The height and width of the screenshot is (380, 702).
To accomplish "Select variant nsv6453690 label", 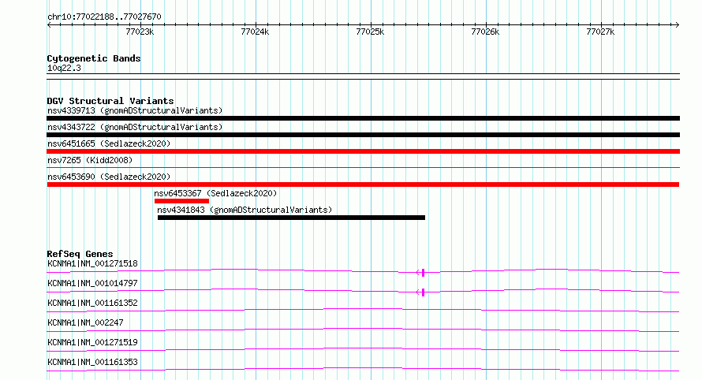I will click(x=109, y=177).
